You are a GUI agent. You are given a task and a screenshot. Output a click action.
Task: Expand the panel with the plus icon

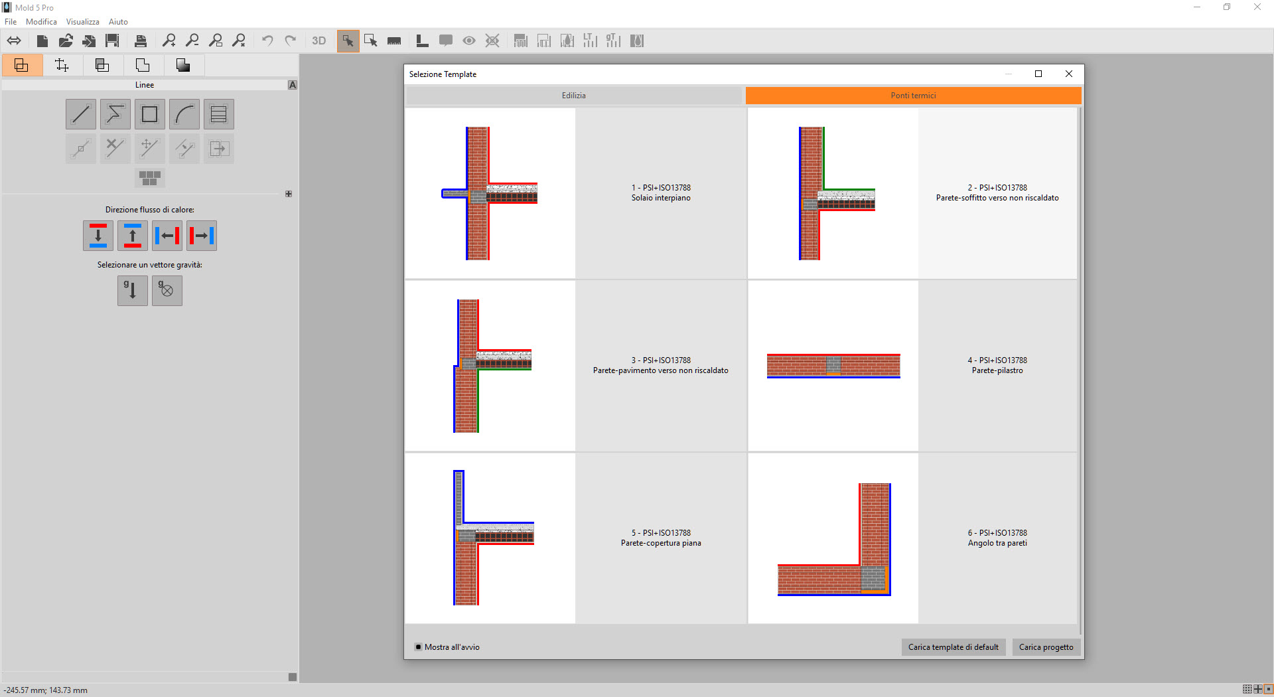(289, 194)
